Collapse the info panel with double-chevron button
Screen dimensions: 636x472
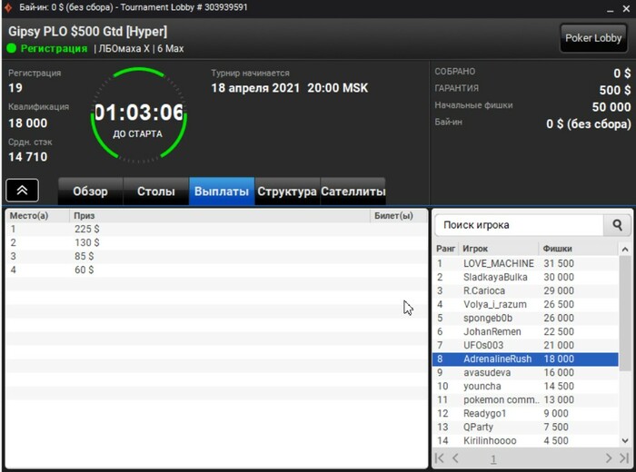[x=23, y=190]
